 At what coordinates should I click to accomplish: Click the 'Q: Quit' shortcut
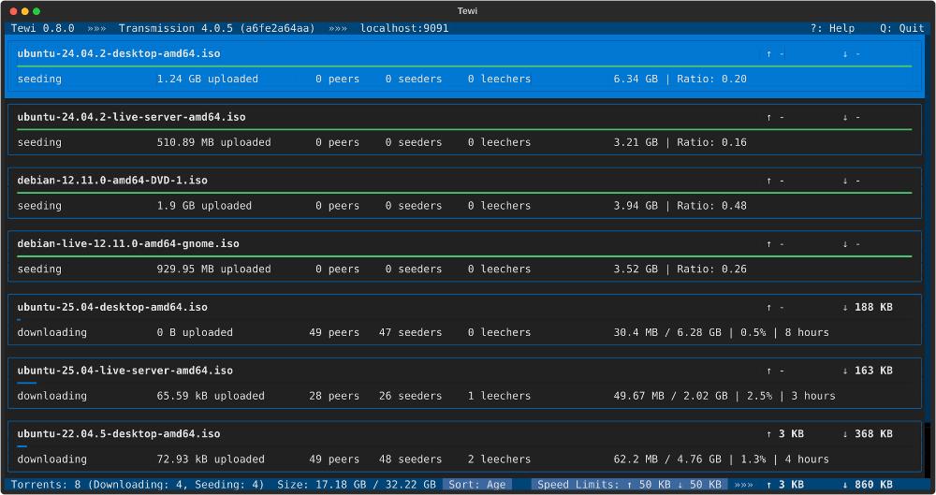tap(902, 28)
